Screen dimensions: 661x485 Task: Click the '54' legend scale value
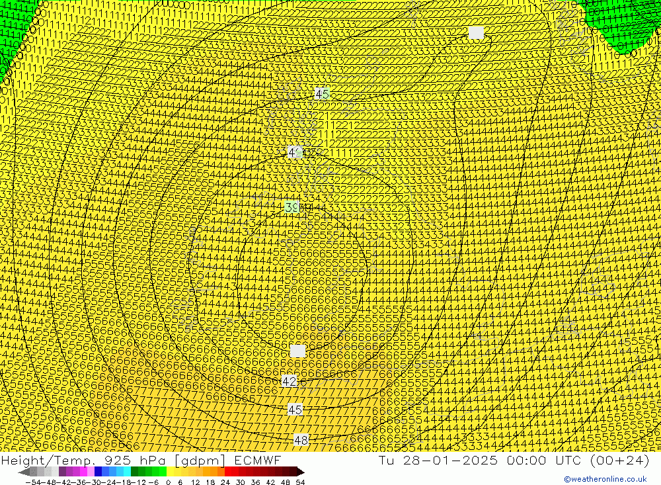pyautogui.click(x=300, y=482)
